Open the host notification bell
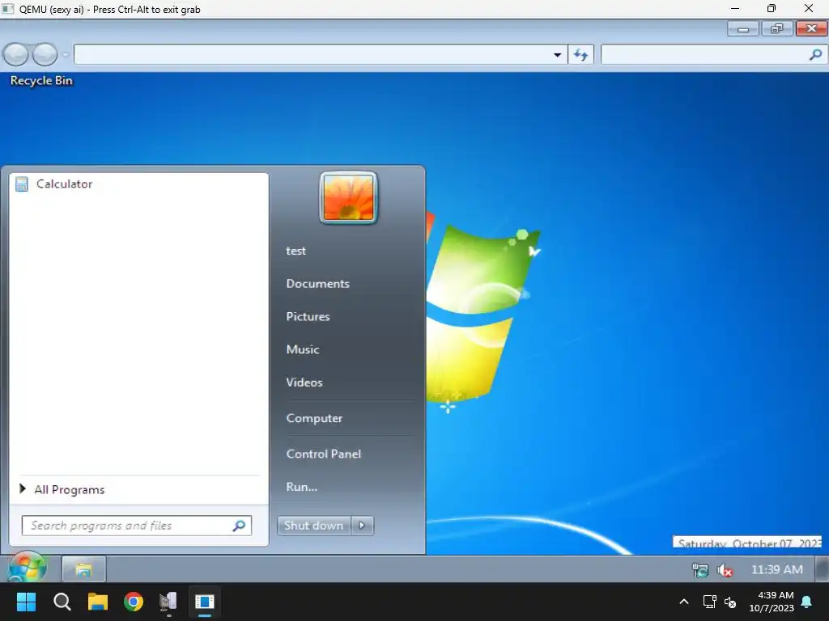829x621 pixels. click(x=807, y=602)
